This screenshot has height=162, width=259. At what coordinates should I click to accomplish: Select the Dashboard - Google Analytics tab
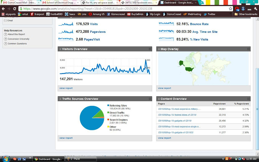pyautogui.click(x=178, y=3)
